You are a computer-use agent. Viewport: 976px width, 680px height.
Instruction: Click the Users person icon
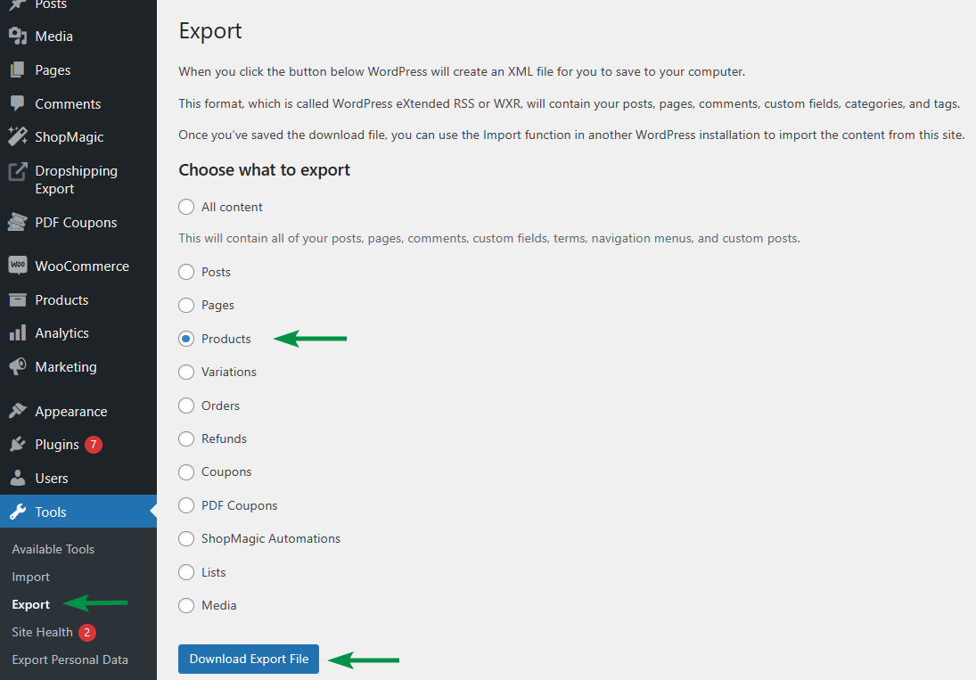(17, 479)
